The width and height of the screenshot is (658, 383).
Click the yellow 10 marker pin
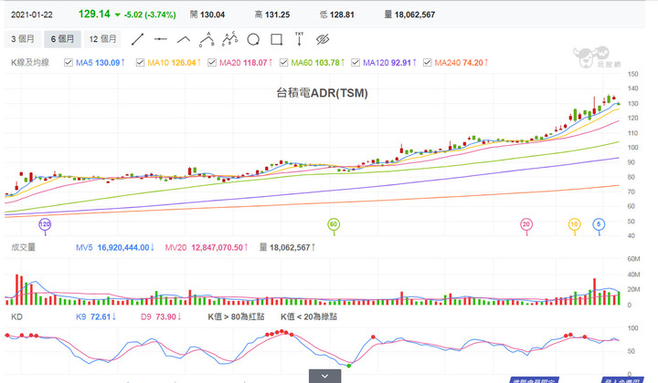pos(574,224)
